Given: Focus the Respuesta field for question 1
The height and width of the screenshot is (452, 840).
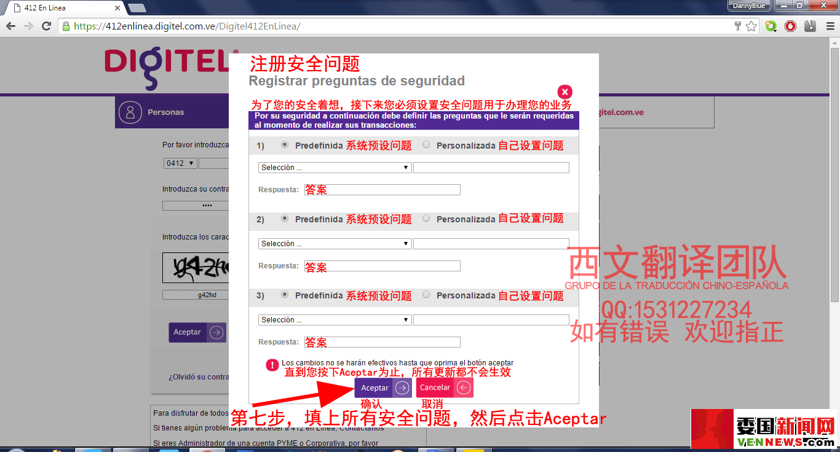Looking at the screenshot, I should point(382,190).
